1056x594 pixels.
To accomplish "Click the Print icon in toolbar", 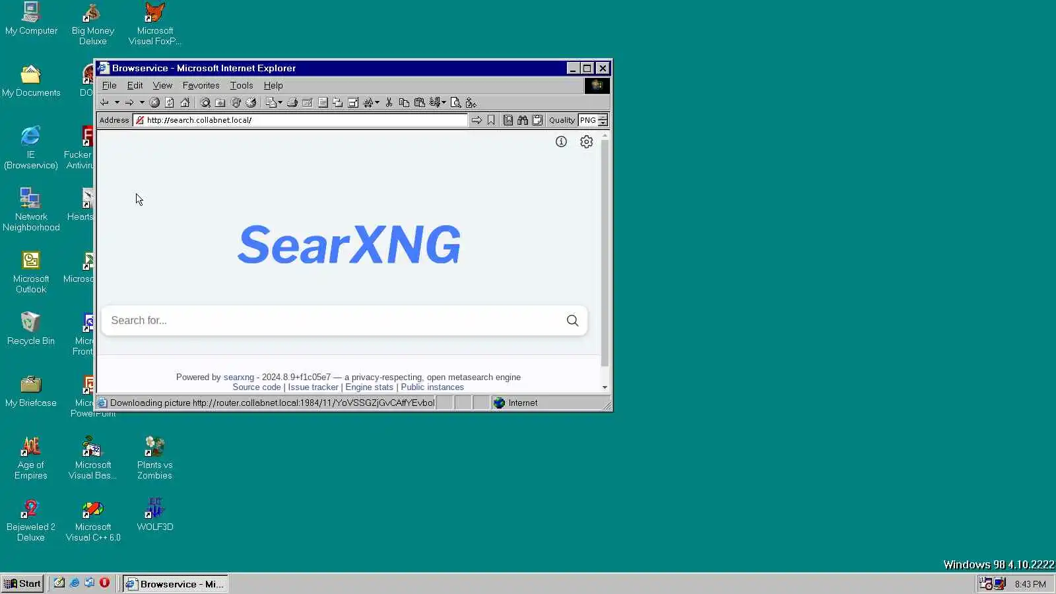I will pyautogui.click(x=292, y=102).
